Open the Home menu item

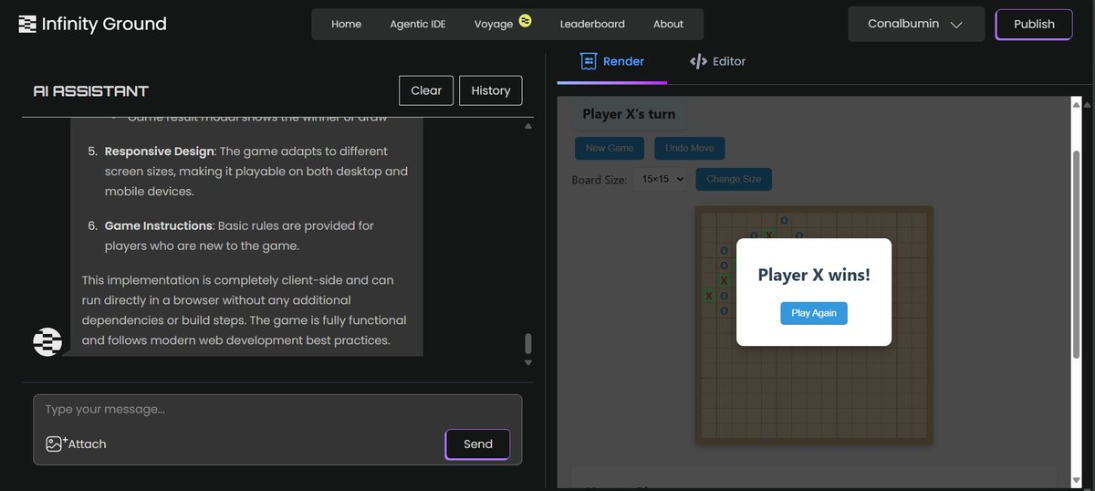point(346,24)
